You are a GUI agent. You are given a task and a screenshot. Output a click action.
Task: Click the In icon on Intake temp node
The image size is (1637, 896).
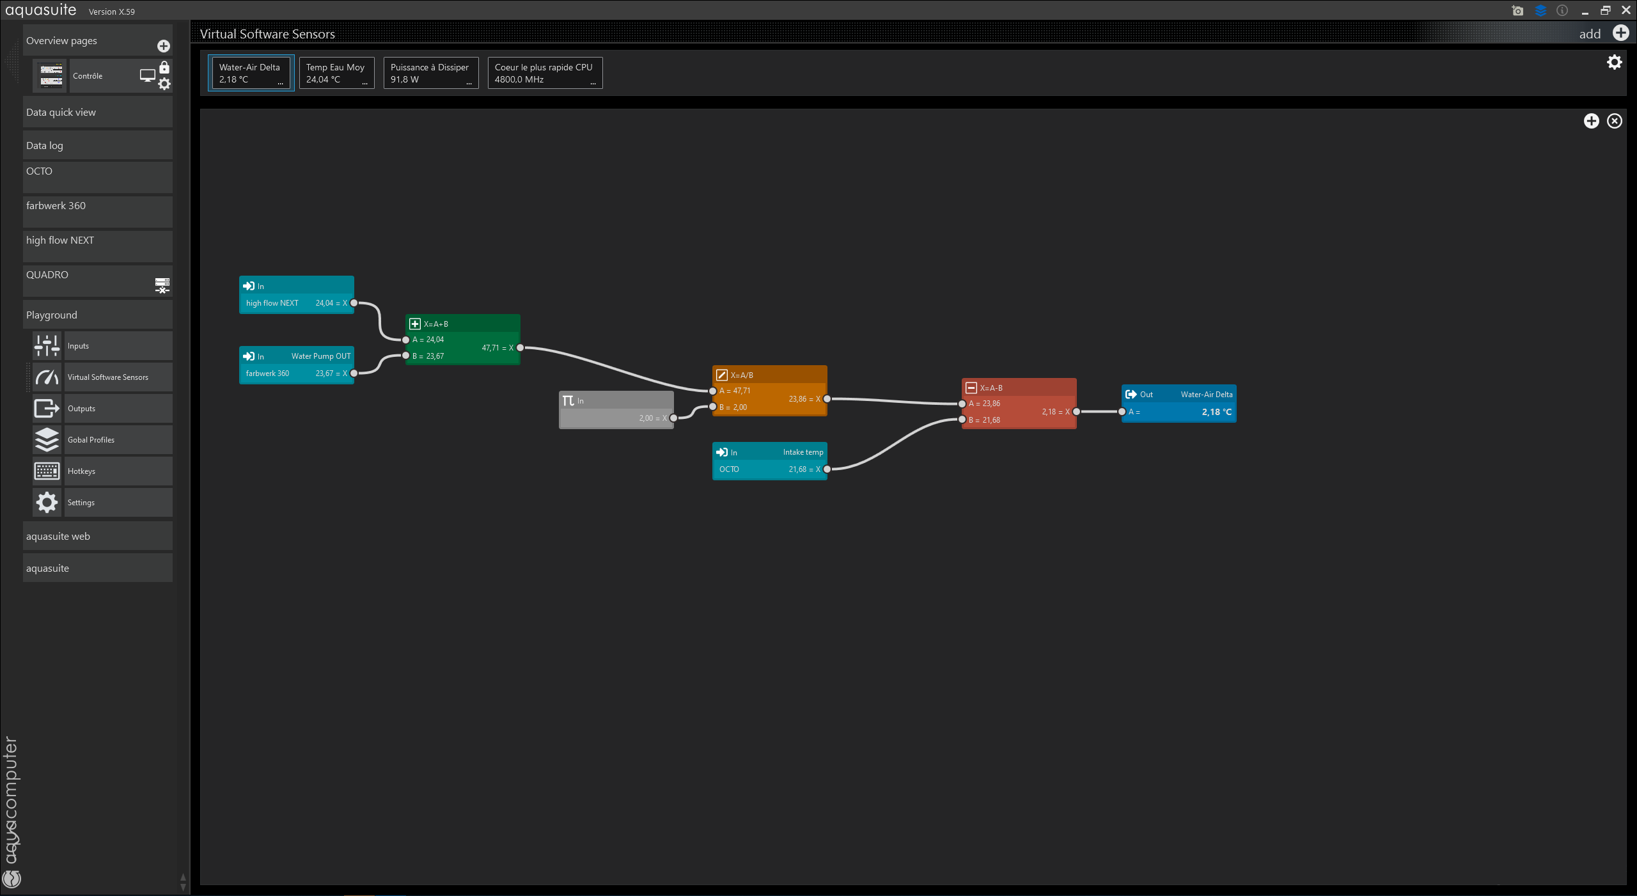[722, 452]
